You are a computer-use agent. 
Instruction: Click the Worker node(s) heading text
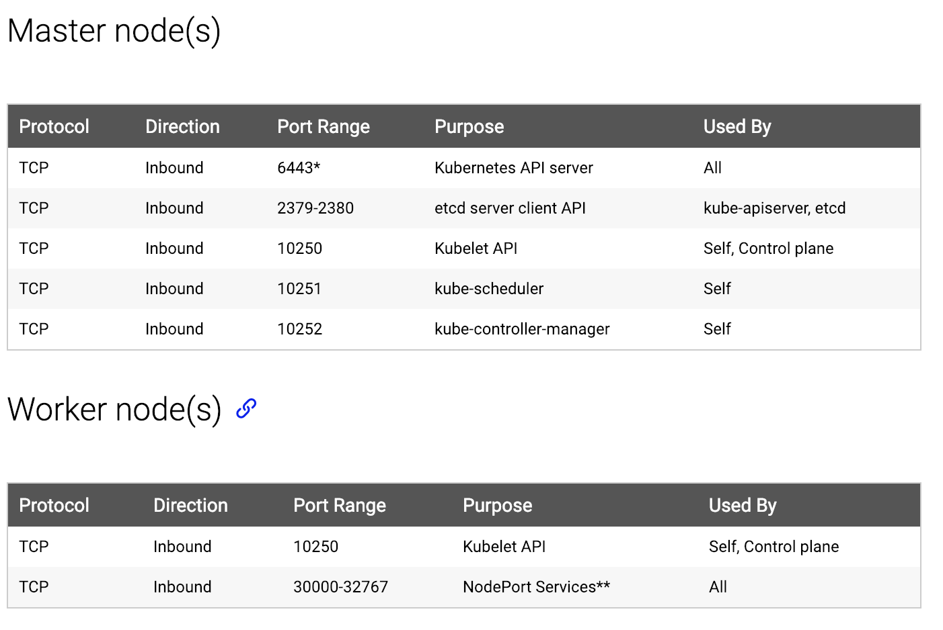tap(114, 410)
